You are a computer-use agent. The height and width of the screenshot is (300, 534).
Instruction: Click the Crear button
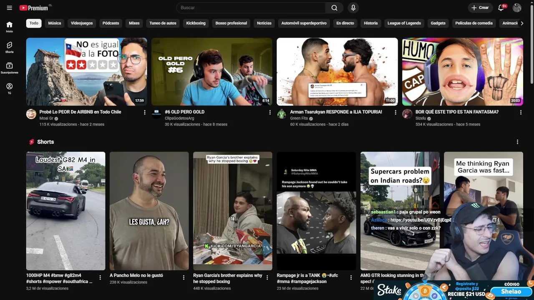(480, 8)
